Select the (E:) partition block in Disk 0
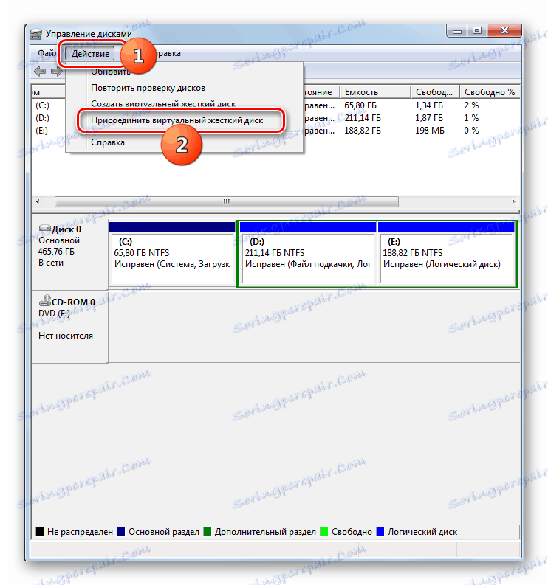Viewport: 548px width, 585px height. 446,254
